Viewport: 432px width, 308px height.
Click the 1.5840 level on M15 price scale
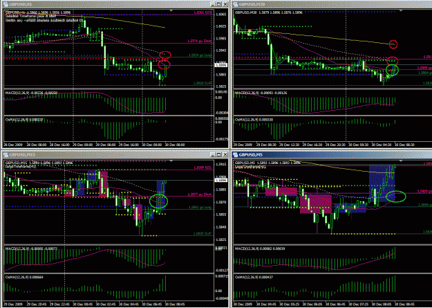221,227
